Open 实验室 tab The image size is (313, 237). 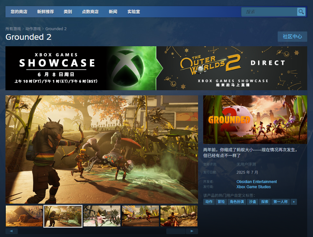click(134, 12)
